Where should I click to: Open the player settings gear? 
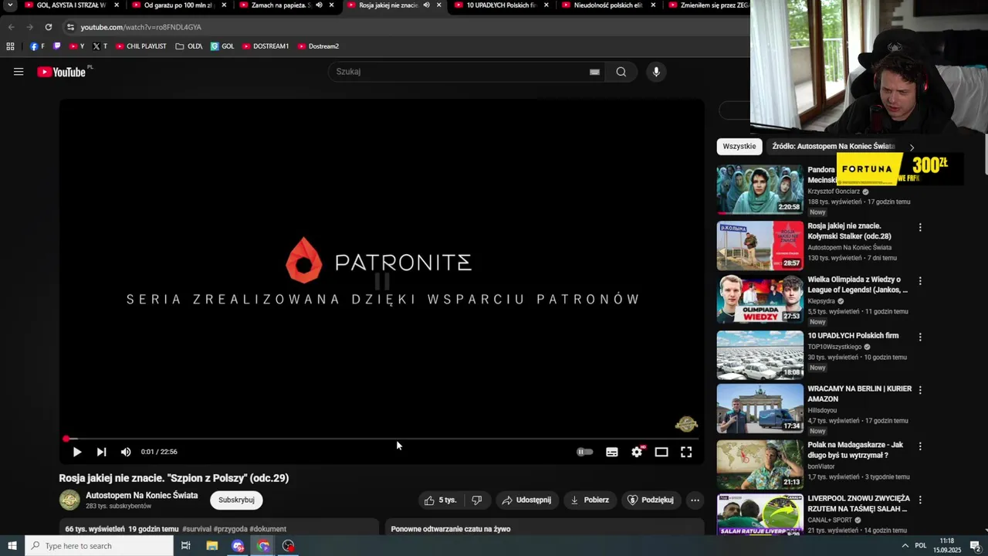[637, 452]
